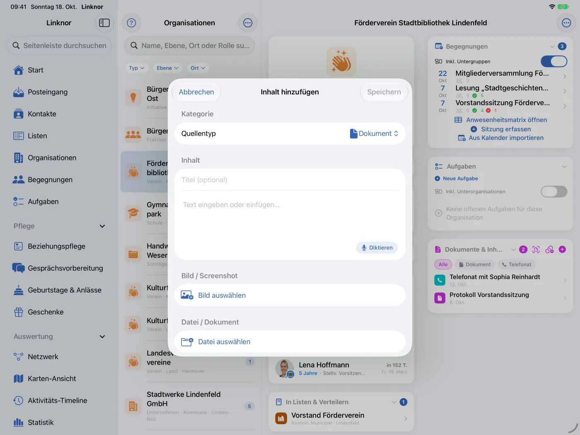Enable Inkl. Unterorganisationen switch

click(x=554, y=191)
